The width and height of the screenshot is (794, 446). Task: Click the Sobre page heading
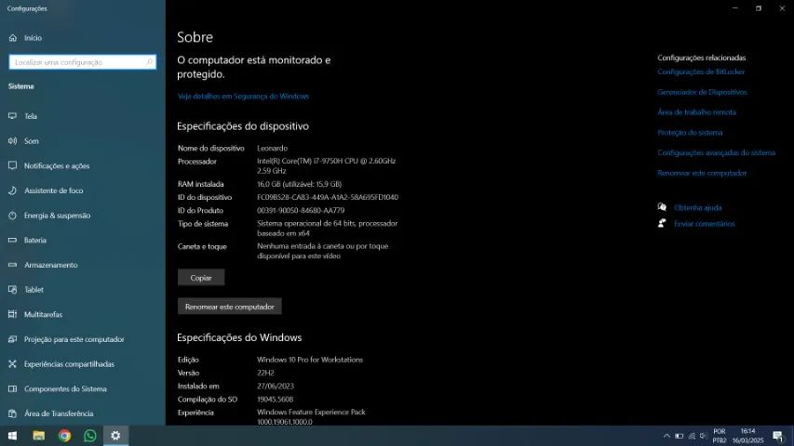click(195, 37)
